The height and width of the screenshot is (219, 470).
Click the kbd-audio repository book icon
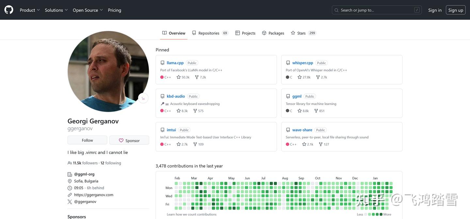coord(163,96)
